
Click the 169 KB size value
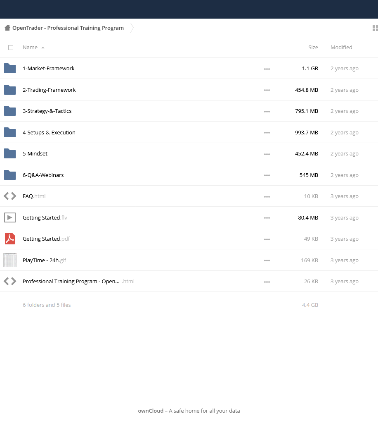(x=309, y=260)
